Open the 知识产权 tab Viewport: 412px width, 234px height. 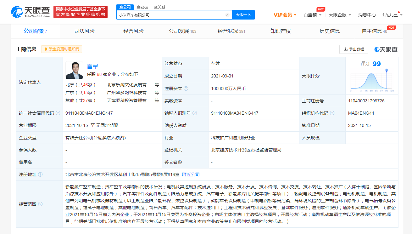point(281,31)
